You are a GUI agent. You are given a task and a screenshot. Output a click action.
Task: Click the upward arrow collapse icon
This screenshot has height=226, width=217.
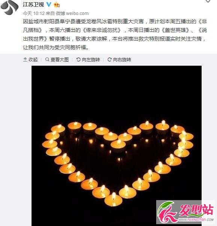coord(25,59)
